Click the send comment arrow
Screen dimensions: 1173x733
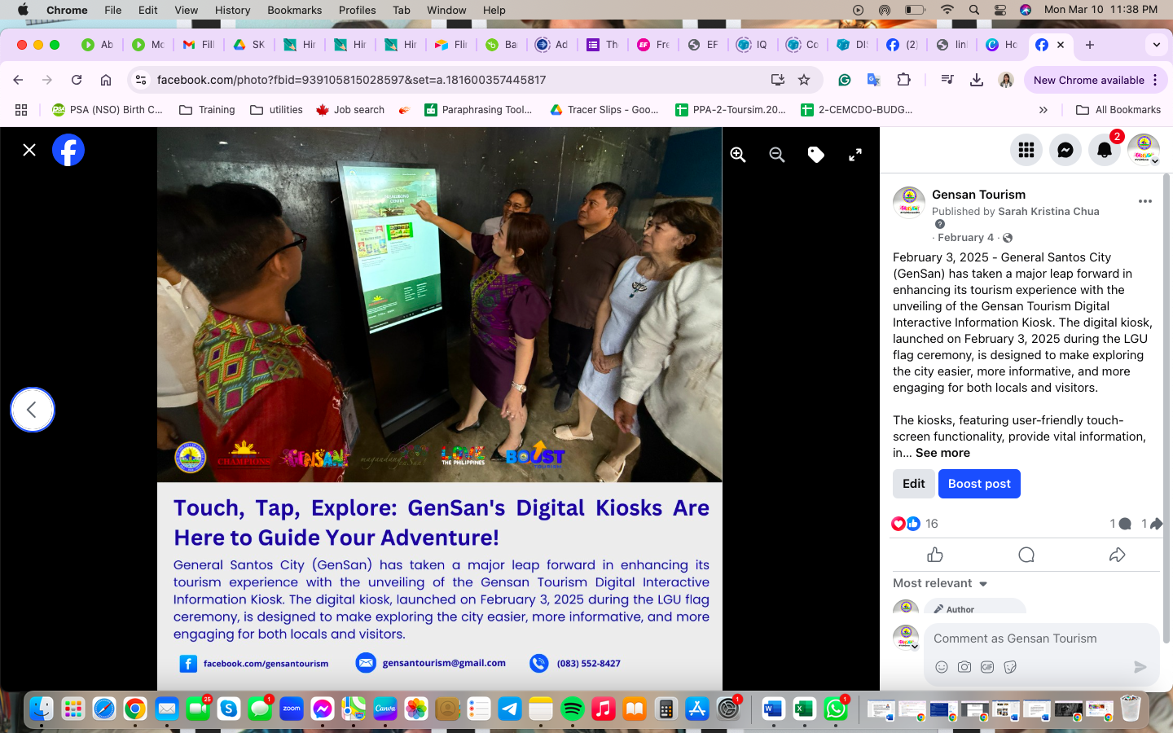[1140, 667]
